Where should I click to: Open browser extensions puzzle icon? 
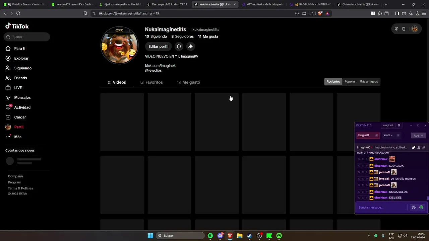380,13
